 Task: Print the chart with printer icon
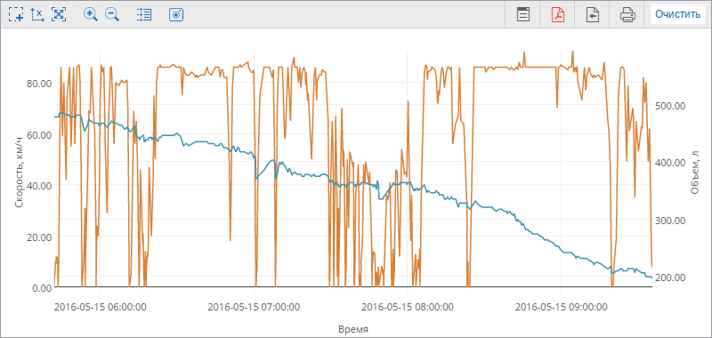pyautogui.click(x=627, y=14)
